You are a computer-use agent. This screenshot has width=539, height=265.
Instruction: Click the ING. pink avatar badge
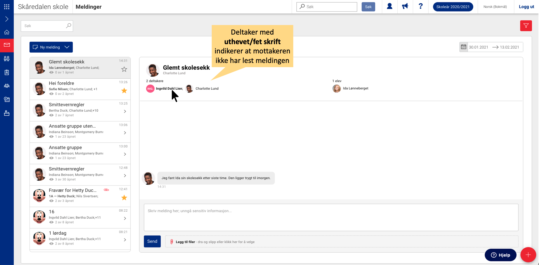[x=150, y=89]
